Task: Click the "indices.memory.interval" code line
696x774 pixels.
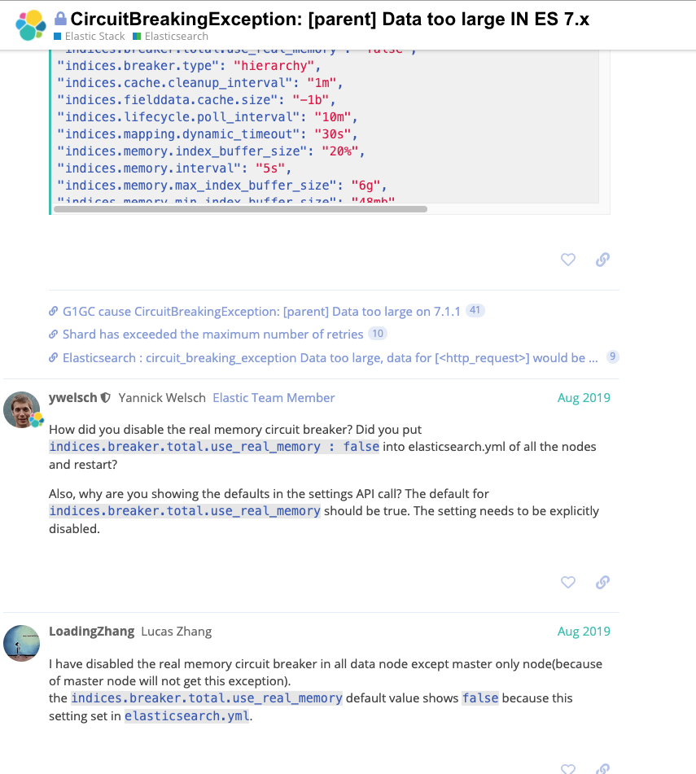Action: click(x=174, y=168)
